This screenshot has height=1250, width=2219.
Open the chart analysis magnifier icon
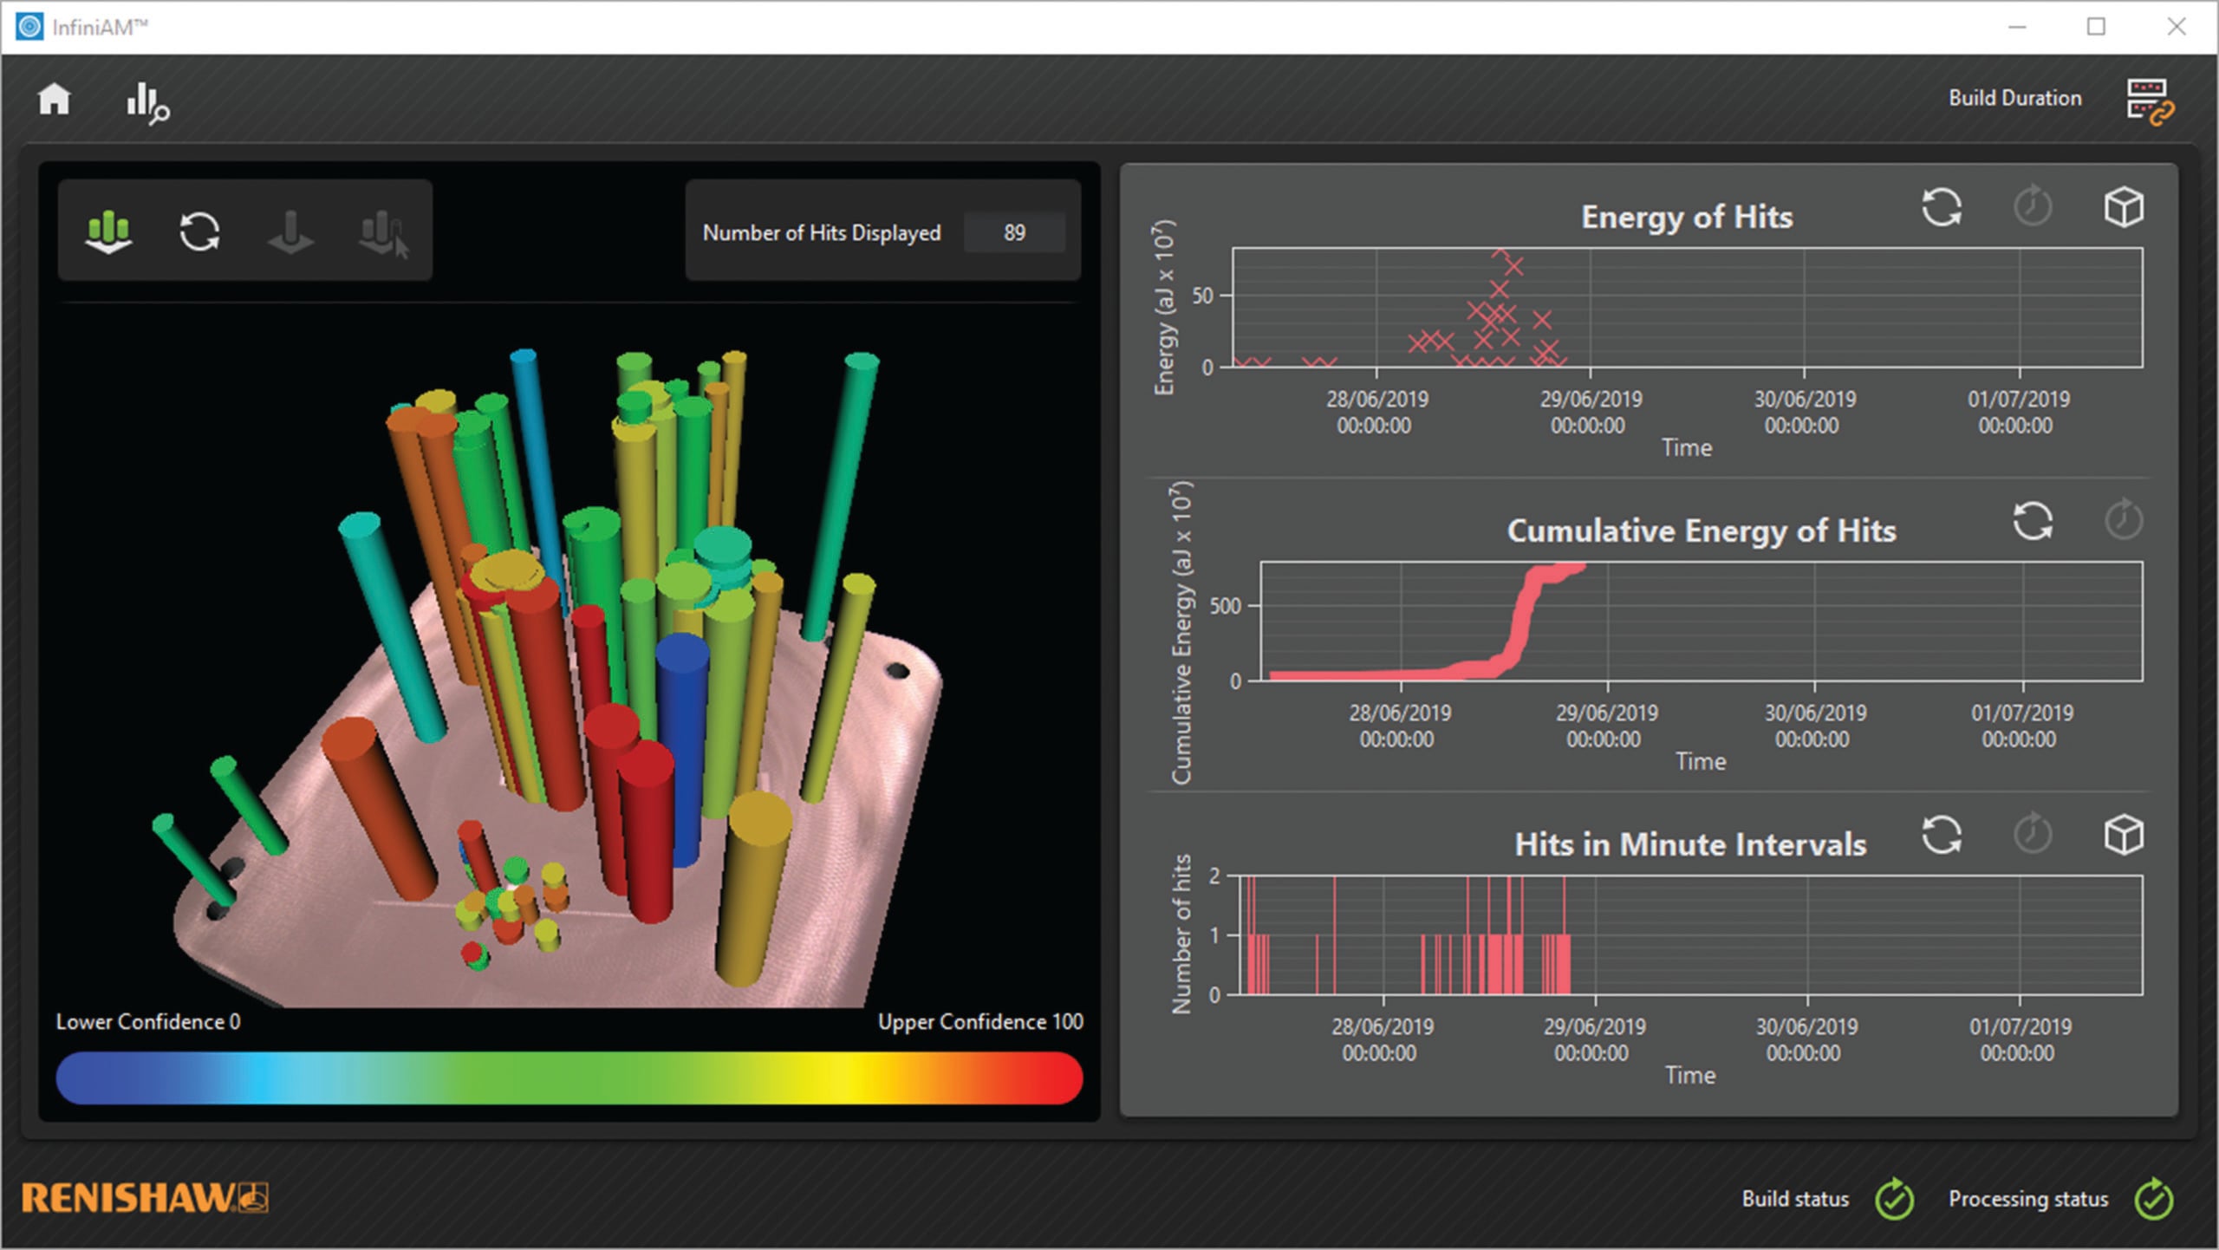click(146, 103)
